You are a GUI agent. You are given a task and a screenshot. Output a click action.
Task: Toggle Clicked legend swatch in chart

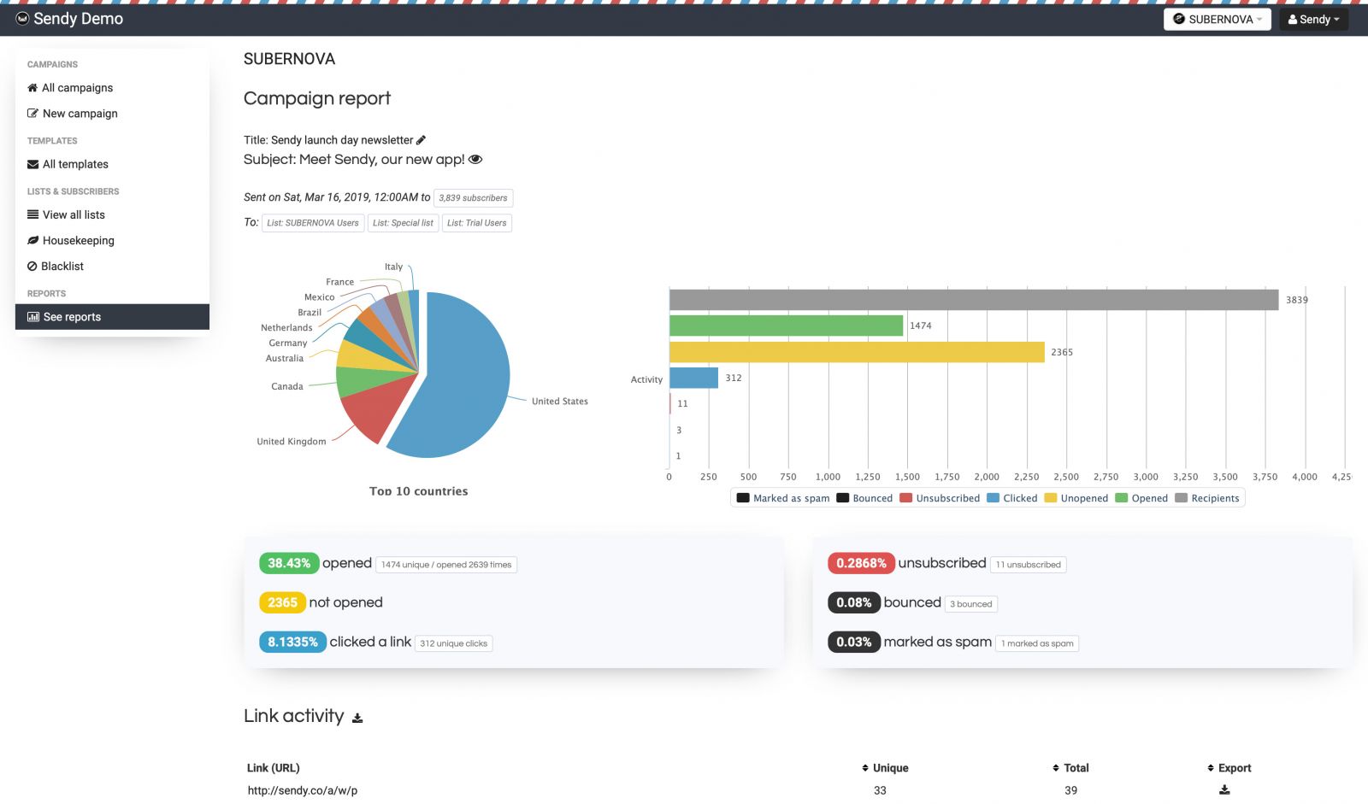coord(993,498)
